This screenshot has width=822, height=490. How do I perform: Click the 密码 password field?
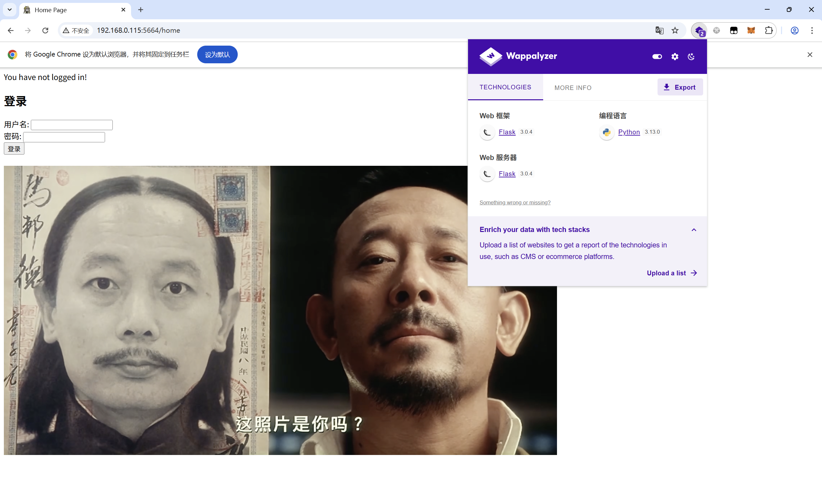(64, 137)
